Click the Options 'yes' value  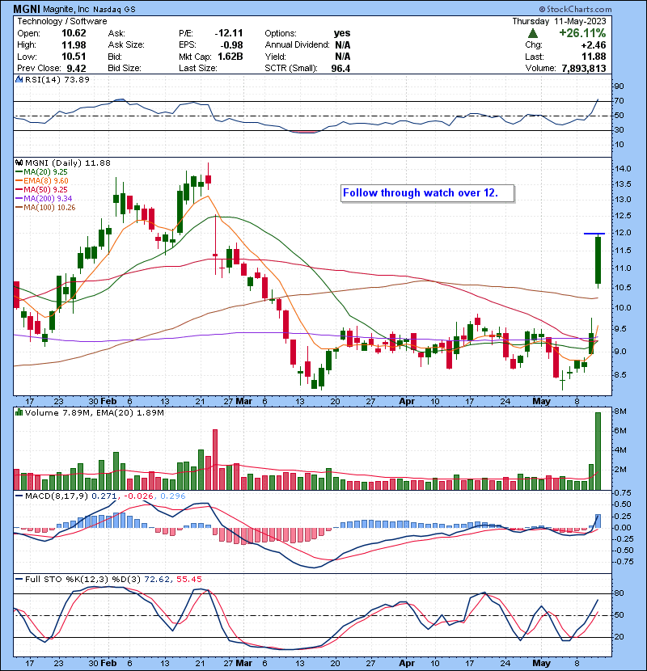click(x=342, y=33)
